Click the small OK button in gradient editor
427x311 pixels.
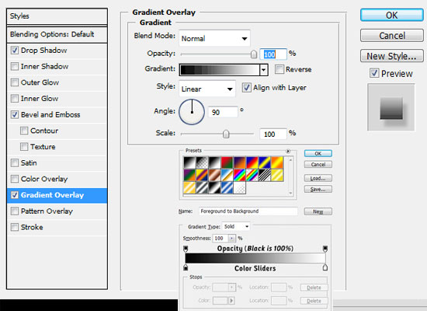[318, 153]
